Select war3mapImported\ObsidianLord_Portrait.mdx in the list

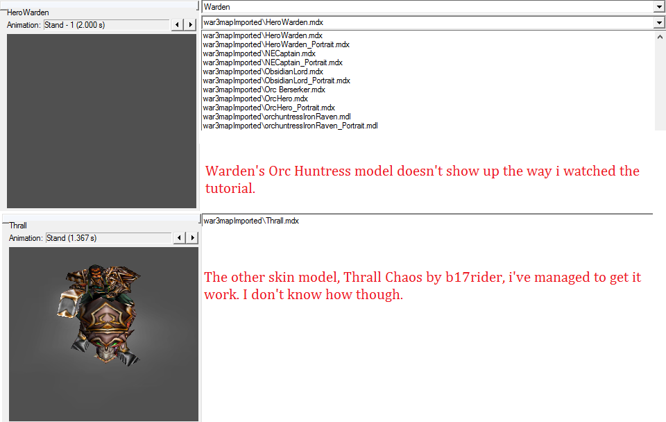tap(277, 81)
